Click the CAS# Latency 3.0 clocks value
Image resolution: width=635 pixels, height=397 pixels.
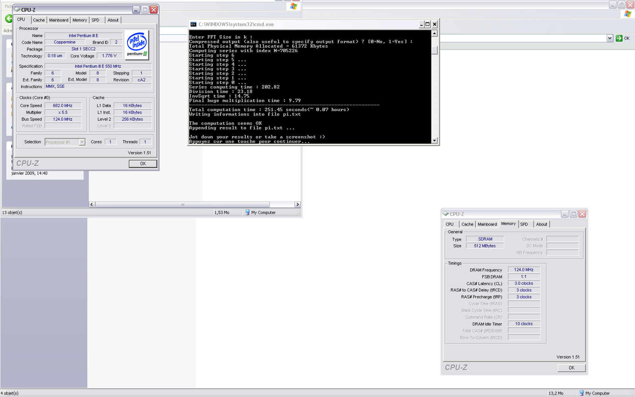[x=524, y=283]
